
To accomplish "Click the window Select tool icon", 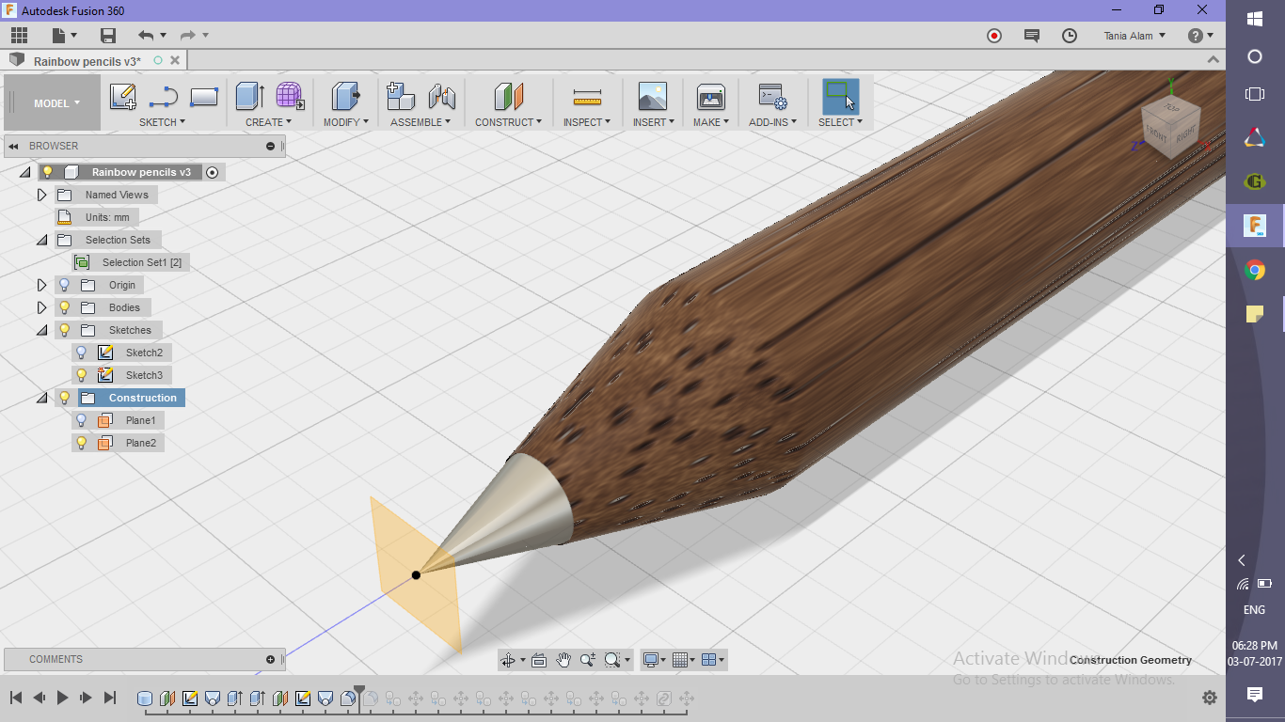I will click(x=840, y=97).
